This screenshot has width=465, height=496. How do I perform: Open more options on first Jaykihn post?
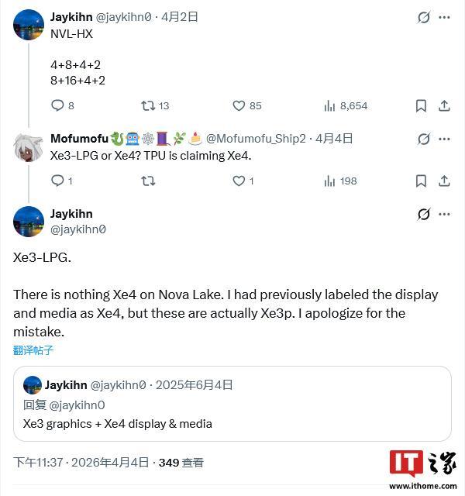(x=445, y=17)
